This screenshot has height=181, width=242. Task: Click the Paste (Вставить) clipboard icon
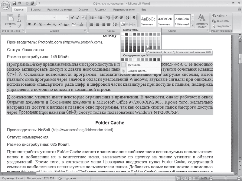click(10, 18)
